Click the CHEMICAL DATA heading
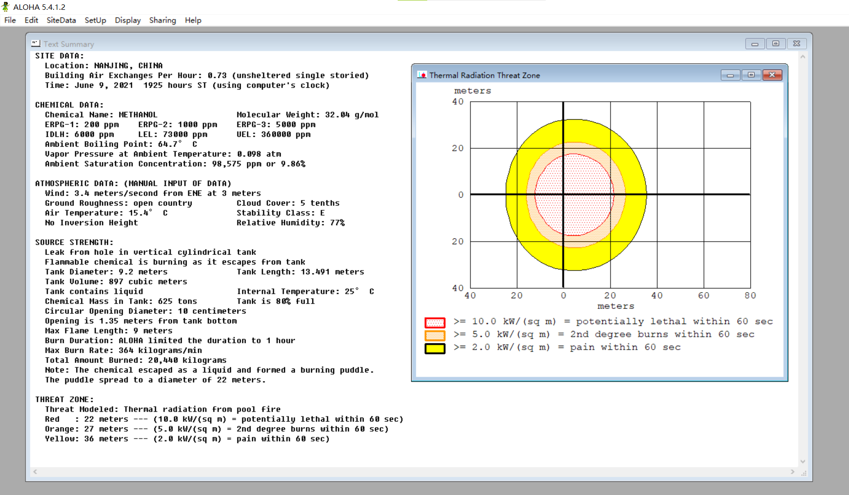Screen dimensions: 849x495 pyautogui.click(x=69, y=105)
